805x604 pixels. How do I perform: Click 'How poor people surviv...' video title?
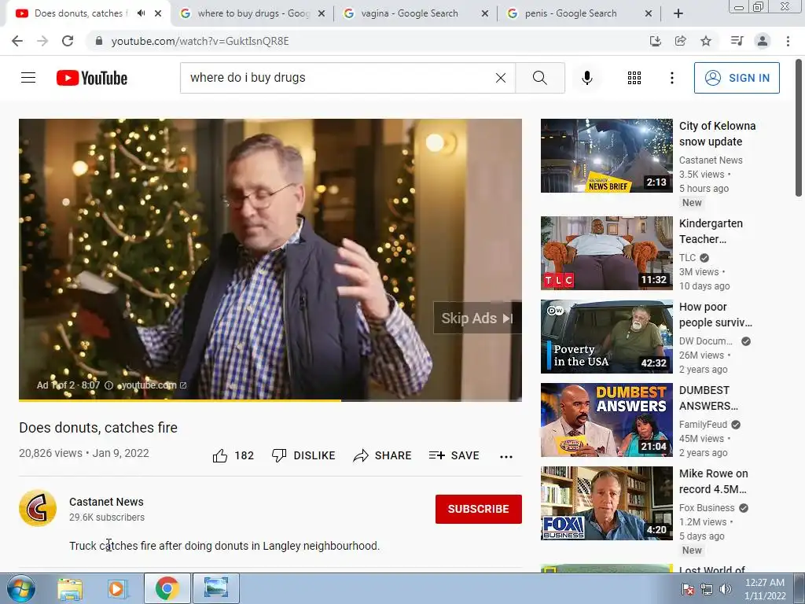click(x=715, y=315)
